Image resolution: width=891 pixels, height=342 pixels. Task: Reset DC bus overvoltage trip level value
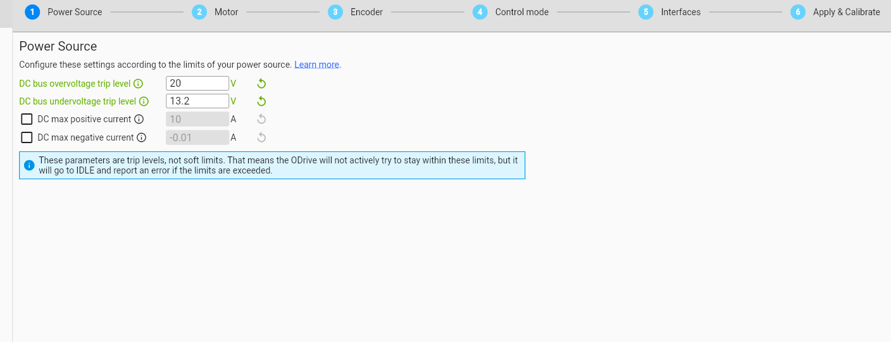261,84
